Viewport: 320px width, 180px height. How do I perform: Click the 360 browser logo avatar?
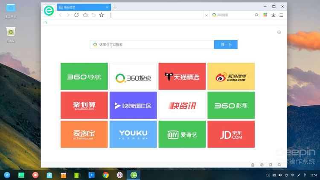pyautogui.click(x=49, y=11)
